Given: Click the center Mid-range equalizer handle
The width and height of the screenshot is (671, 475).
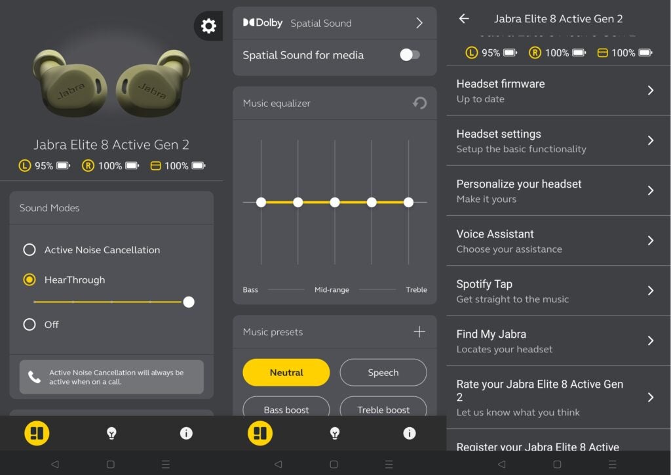Looking at the screenshot, I should [335, 202].
